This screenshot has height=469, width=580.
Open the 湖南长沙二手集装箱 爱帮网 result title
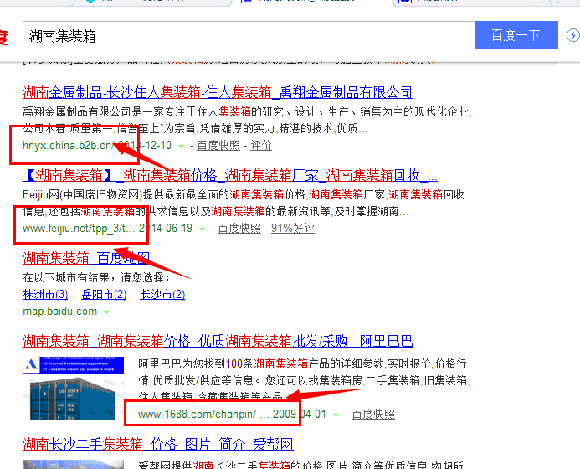pyautogui.click(x=158, y=444)
